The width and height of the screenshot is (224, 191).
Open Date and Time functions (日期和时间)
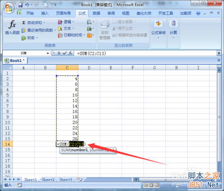[71, 35]
